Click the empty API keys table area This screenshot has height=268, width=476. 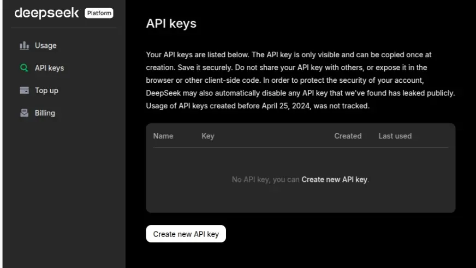pyautogui.click(x=300, y=199)
